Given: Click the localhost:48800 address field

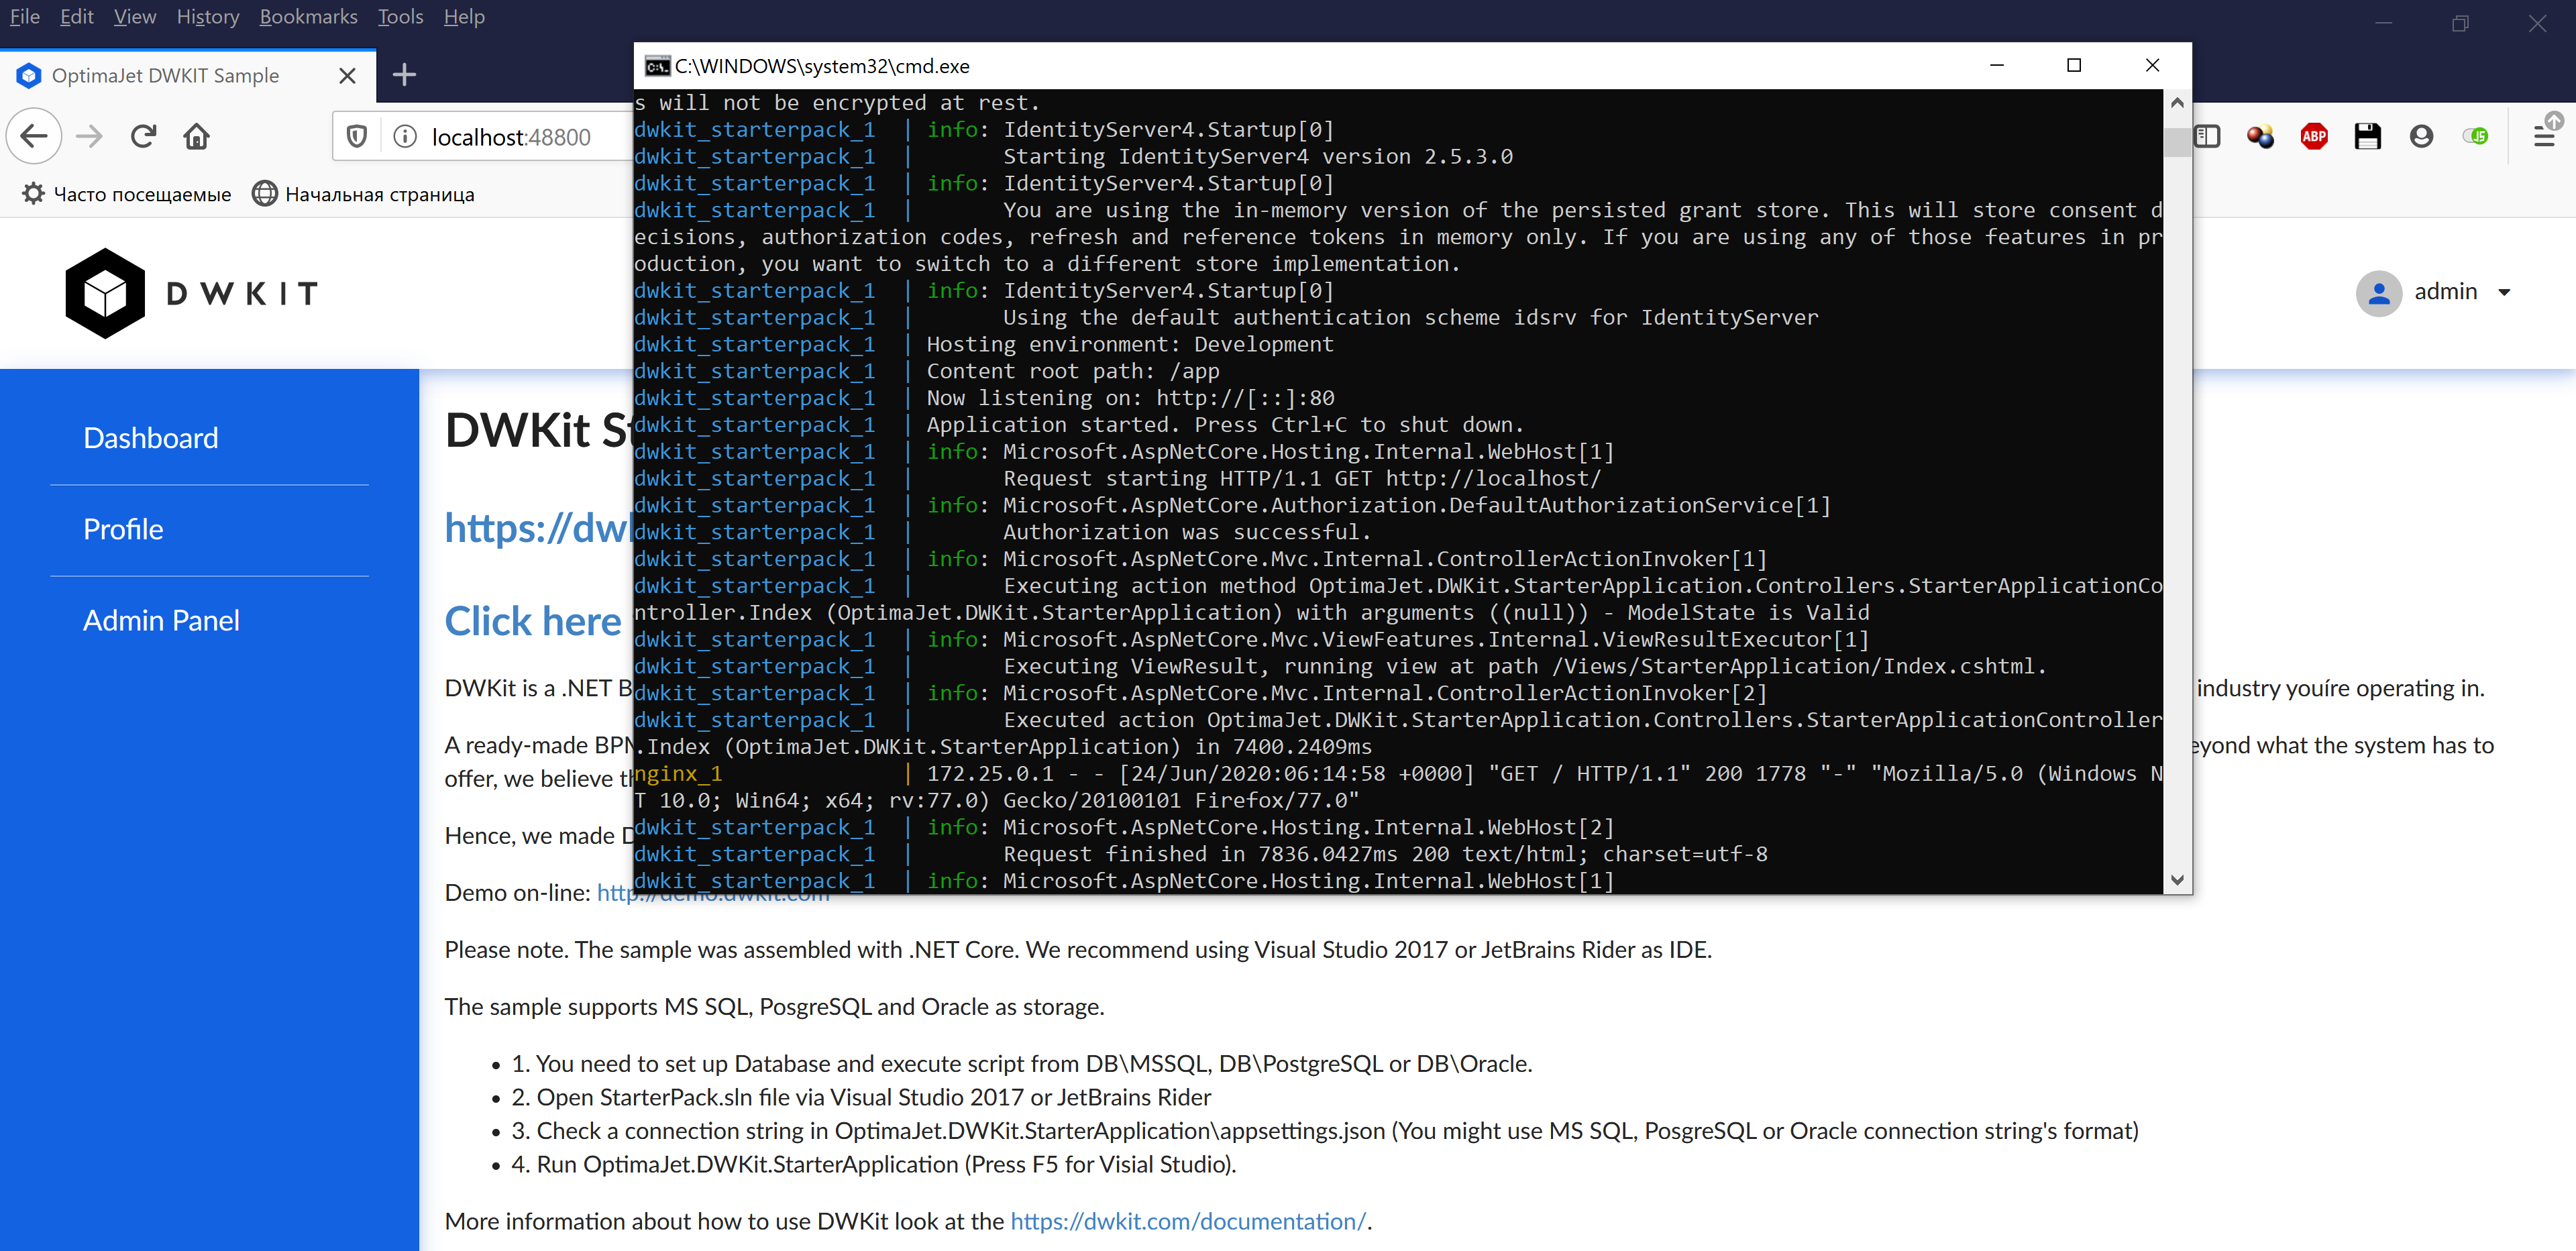Looking at the screenshot, I should click(511, 137).
